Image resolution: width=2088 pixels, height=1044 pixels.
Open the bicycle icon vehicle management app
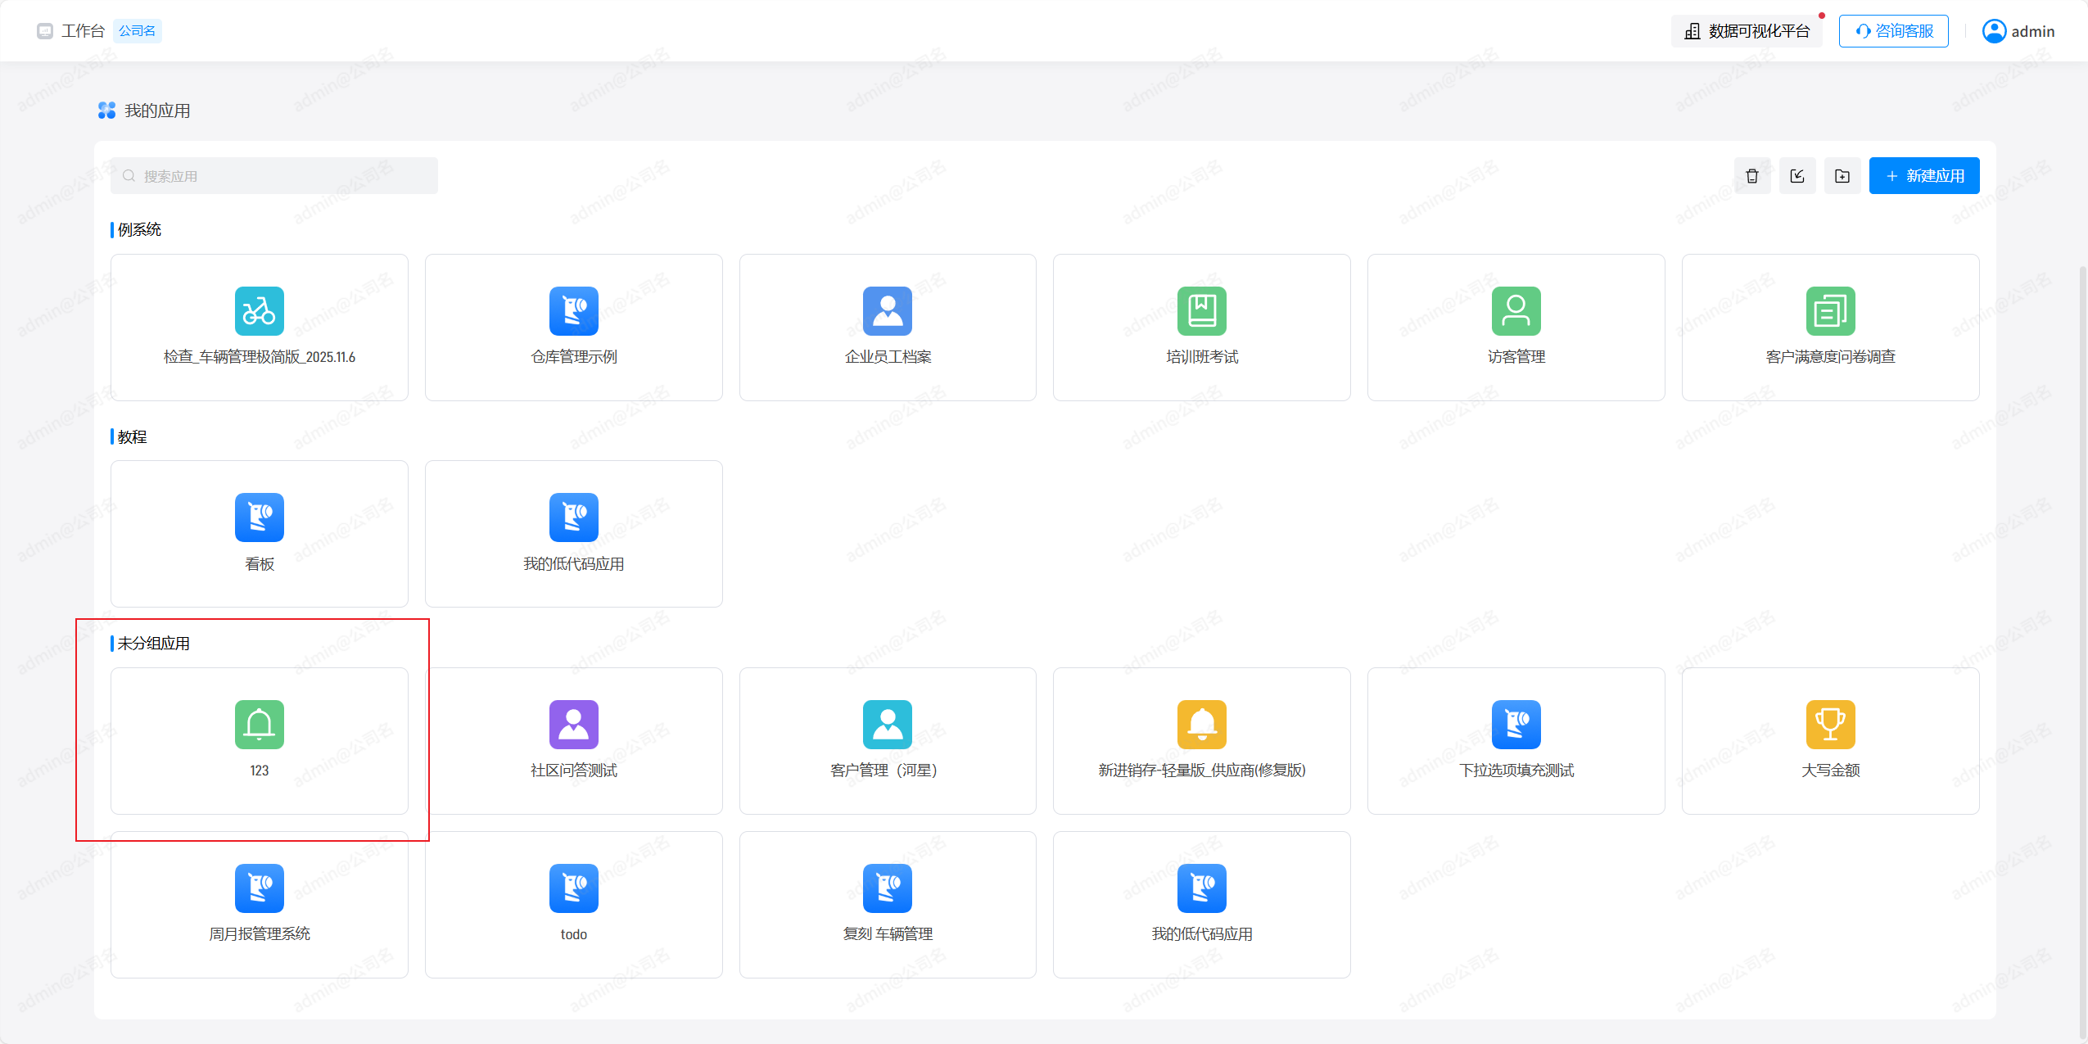259,311
